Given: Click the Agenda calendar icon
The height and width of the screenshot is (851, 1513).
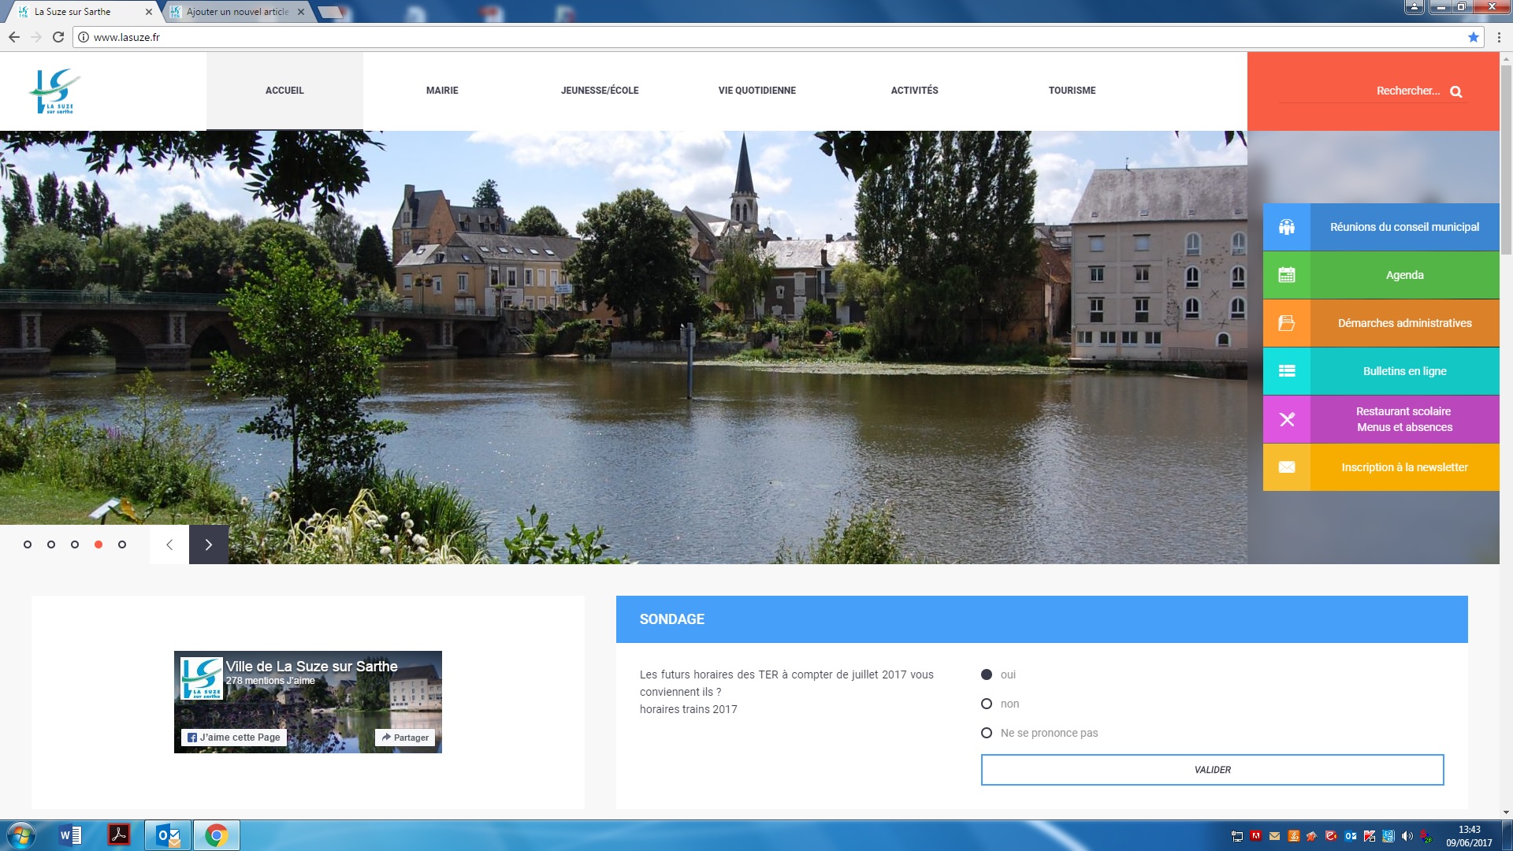Looking at the screenshot, I should (1286, 275).
